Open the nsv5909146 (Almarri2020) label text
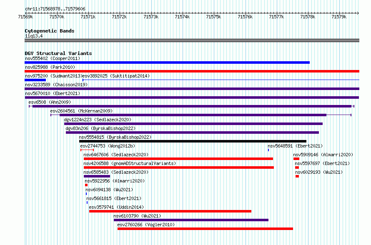 [323, 155]
